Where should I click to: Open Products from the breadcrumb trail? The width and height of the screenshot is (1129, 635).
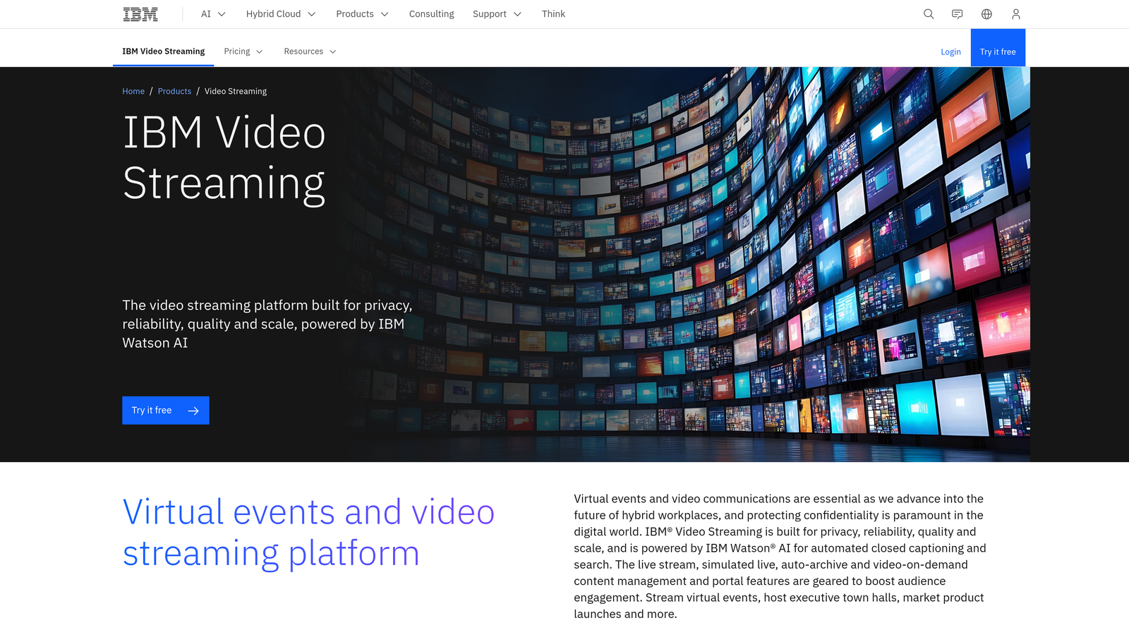coord(174,91)
